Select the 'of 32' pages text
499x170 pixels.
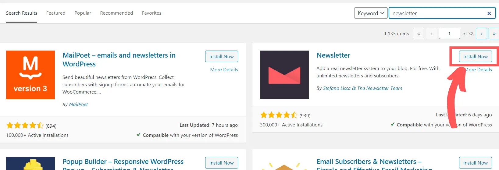tap(468, 34)
